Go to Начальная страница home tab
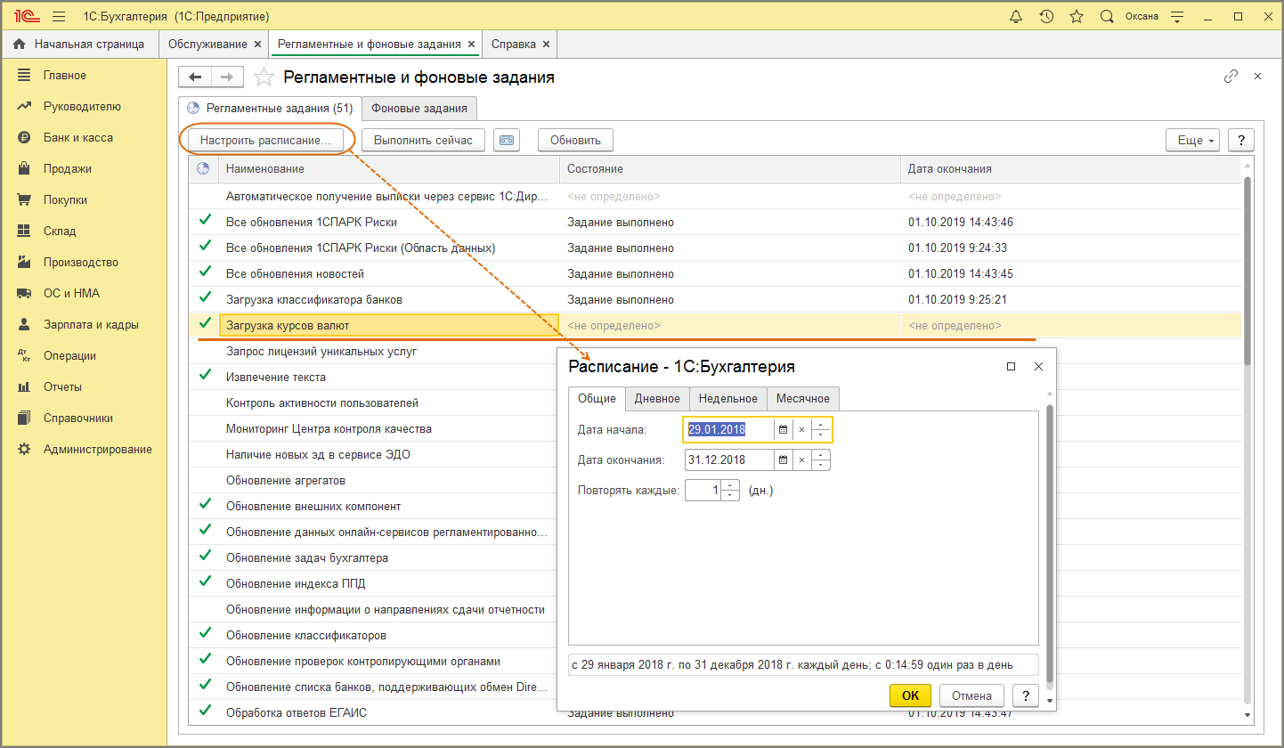The image size is (1284, 748). point(80,44)
